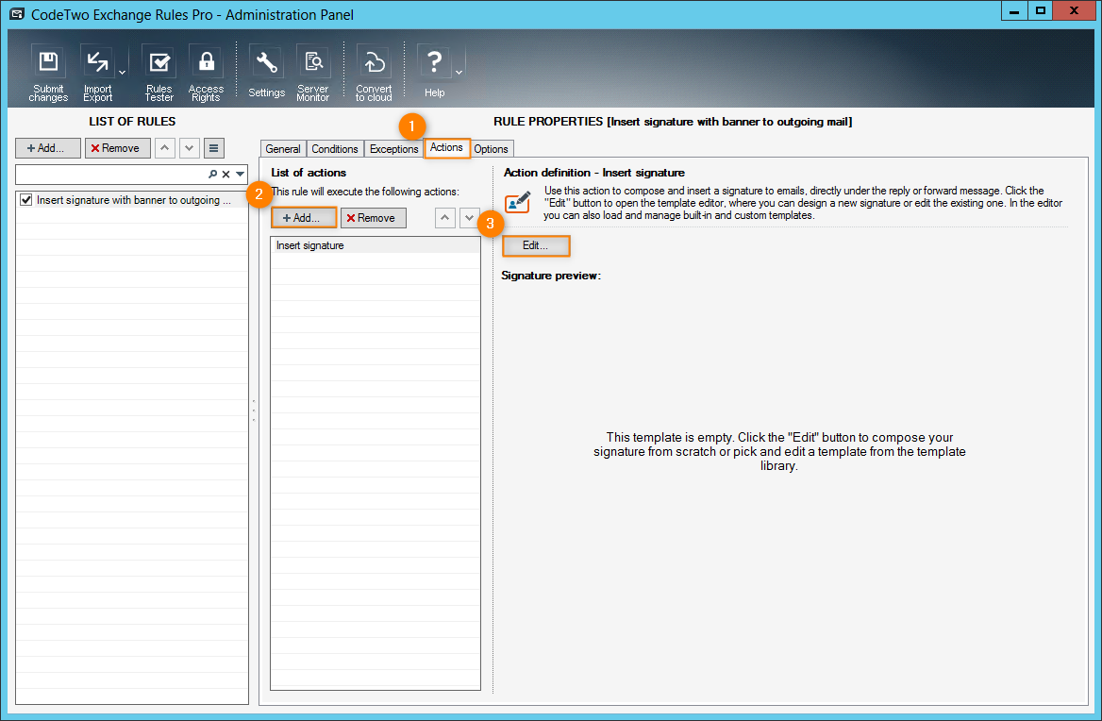1102x721 pixels.
Task: Click the application icon in title bar
Action: coord(17,14)
